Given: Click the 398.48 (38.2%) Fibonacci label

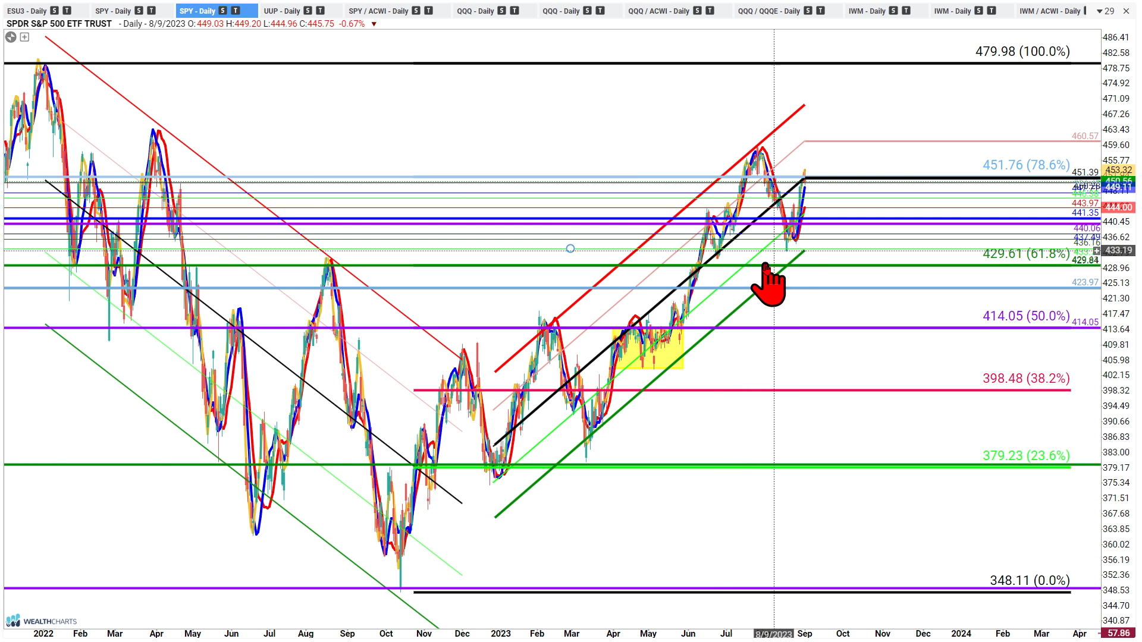Looking at the screenshot, I should pyautogui.click(x=1026, y=379).
